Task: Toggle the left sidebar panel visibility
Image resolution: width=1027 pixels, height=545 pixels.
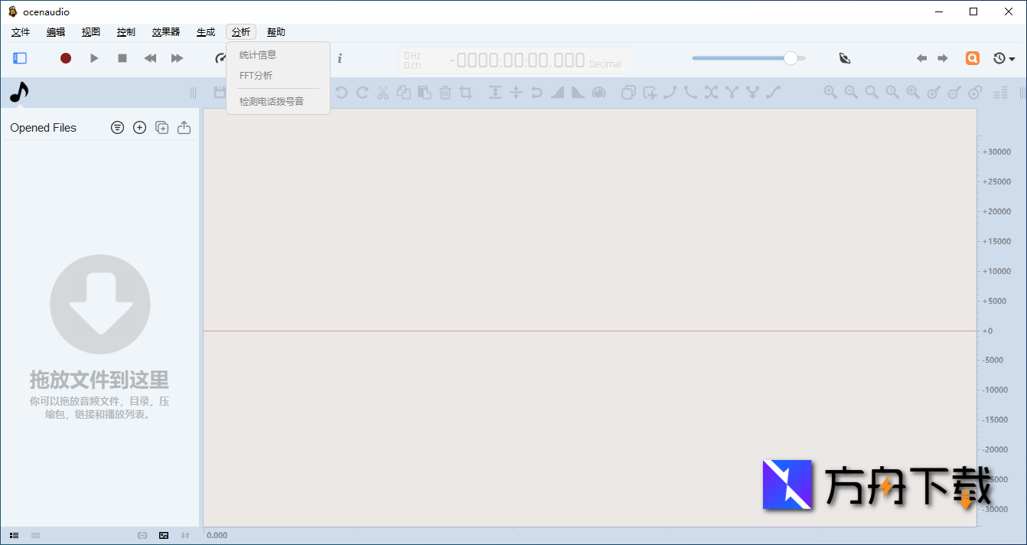Action: tap(19, 58)
